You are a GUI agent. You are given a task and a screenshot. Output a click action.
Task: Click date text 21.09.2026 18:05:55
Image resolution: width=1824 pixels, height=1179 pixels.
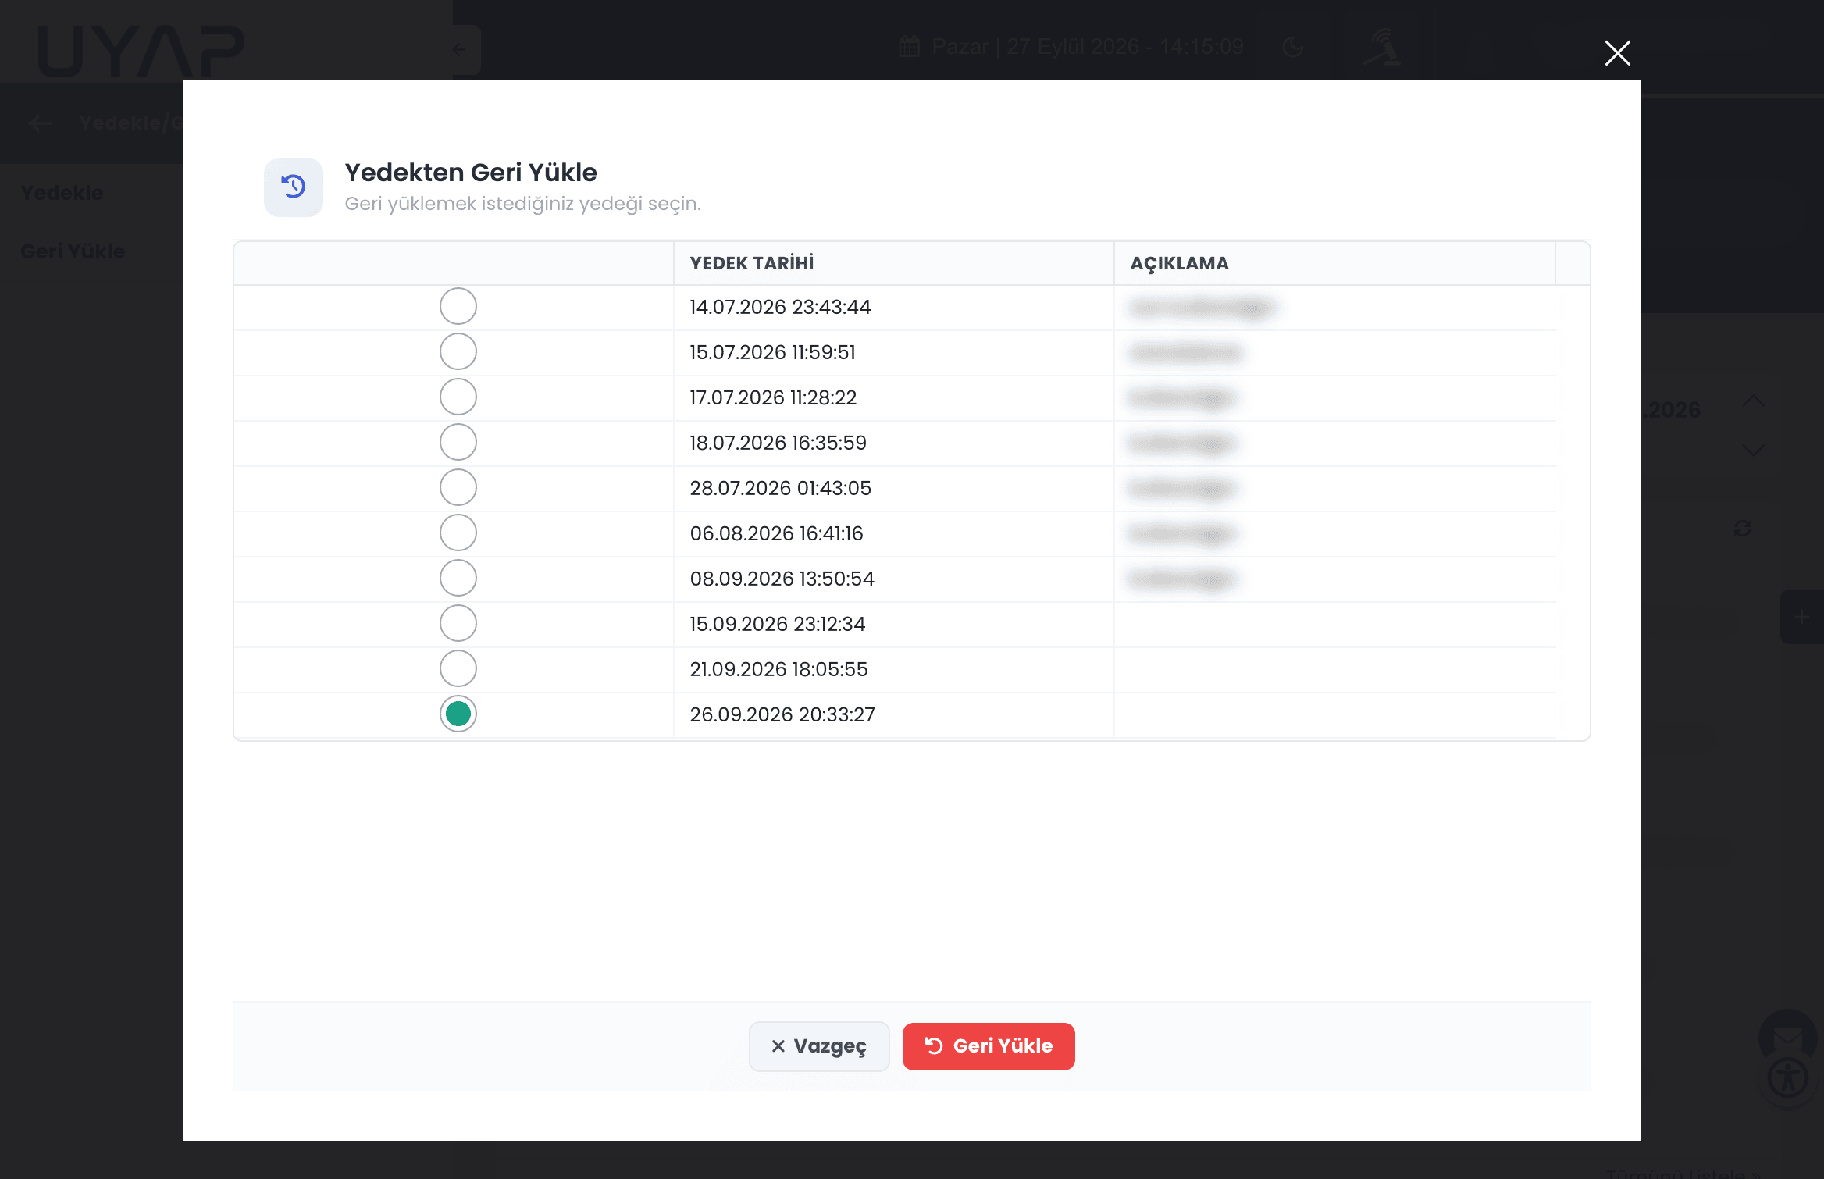(x=778, y=669)
